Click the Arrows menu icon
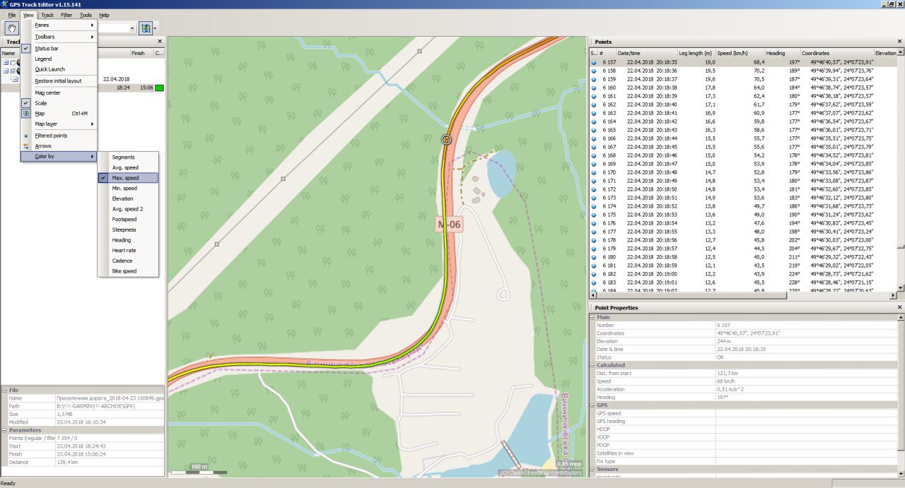The image size is (905, 488). click(x=26, y=146)
